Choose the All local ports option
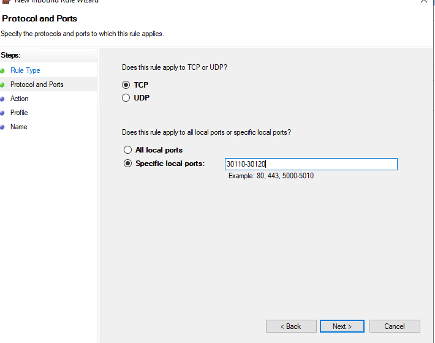This screenshot has width=435, height=343. [x=127, y=150]
